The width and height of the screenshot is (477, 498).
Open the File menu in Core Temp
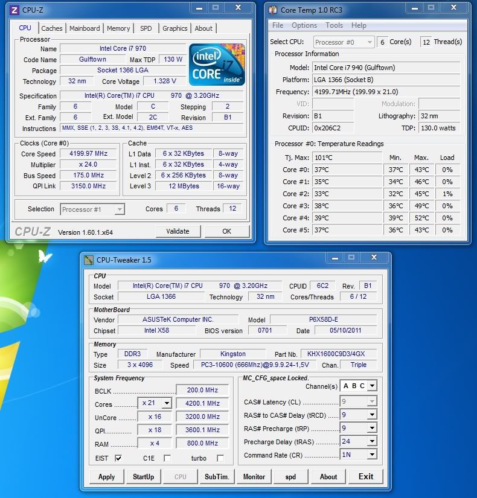click(277, 25)
